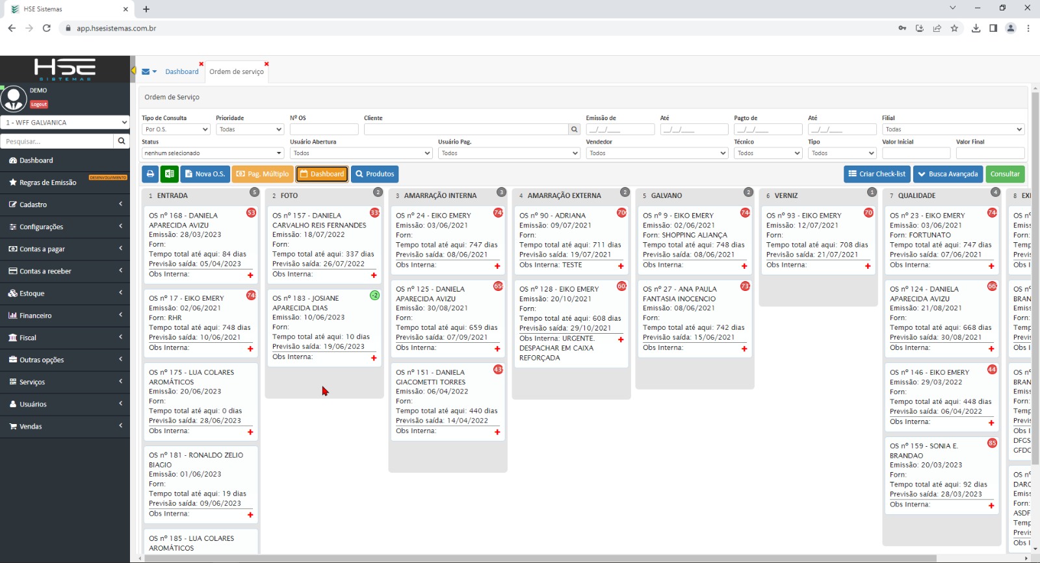1040x563 pixels.
Task: Click the sidebar search magnifier button
Action: pyautogui.click(x=122, y=141)
